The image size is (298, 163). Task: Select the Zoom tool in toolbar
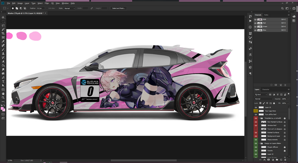3,98
